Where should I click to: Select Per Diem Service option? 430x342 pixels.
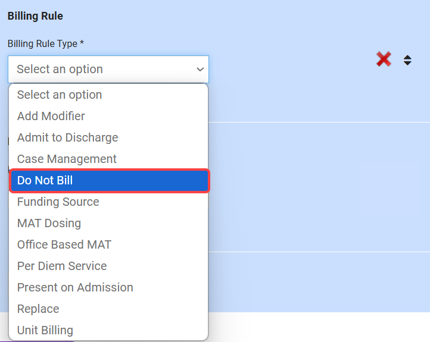click(x=62, y=266)
